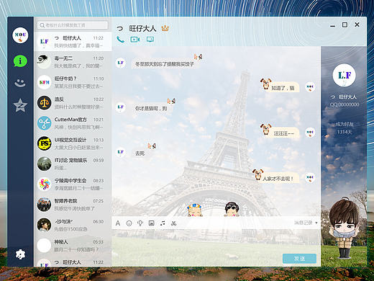Open the CutterMan官方 conversation
Viewport: 374px width, 281px height.
coord(73,123)
